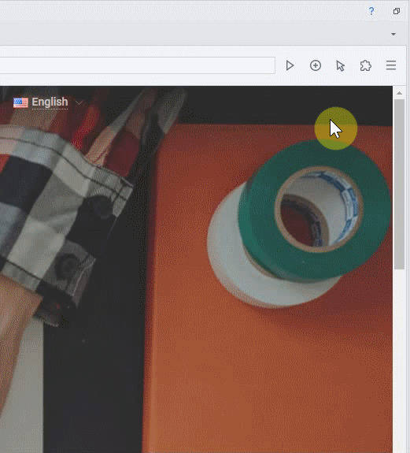Activate the cursor pointer selector icon
410x453 pixels.
[341, 65]
